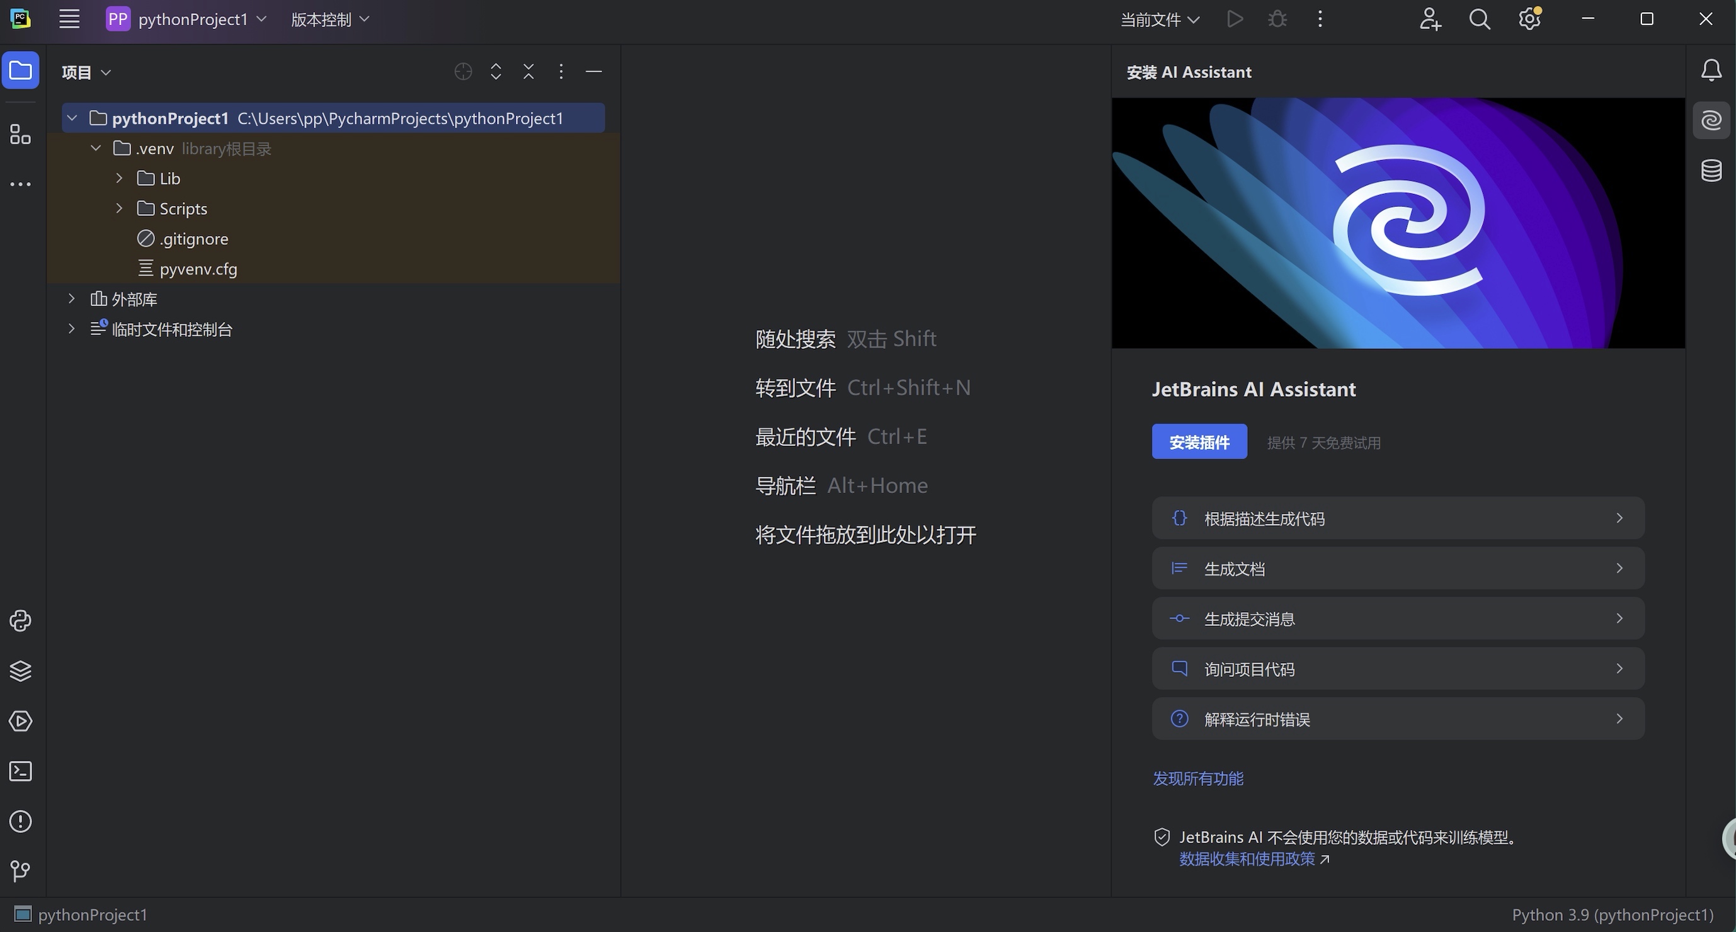Screen dimensions: 1736x932
Task: Start debugging with the Debug icon
Action: coord(1277,19)
